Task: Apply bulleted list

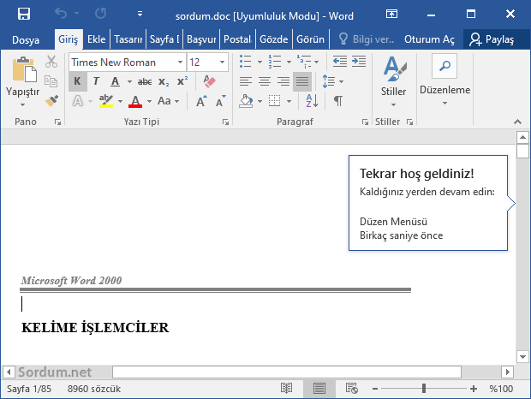Action: pyautogui.click(x=246, y=62)
